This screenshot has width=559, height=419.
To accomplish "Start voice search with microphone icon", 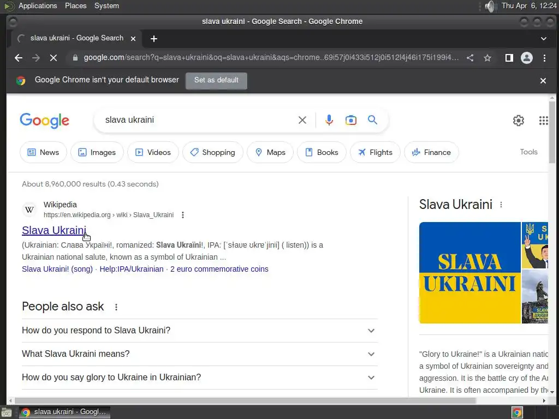I will tap(329, 120).
